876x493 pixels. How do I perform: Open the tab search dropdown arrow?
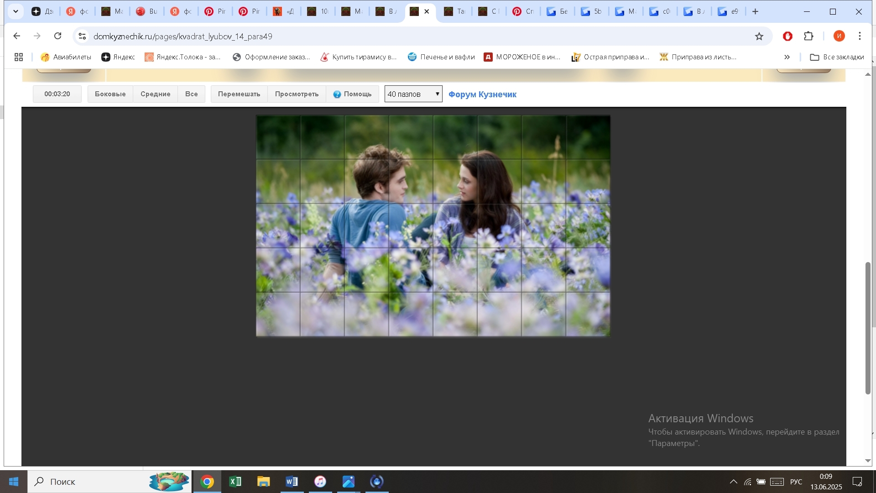pyautogui.click(x=16, y=11)
